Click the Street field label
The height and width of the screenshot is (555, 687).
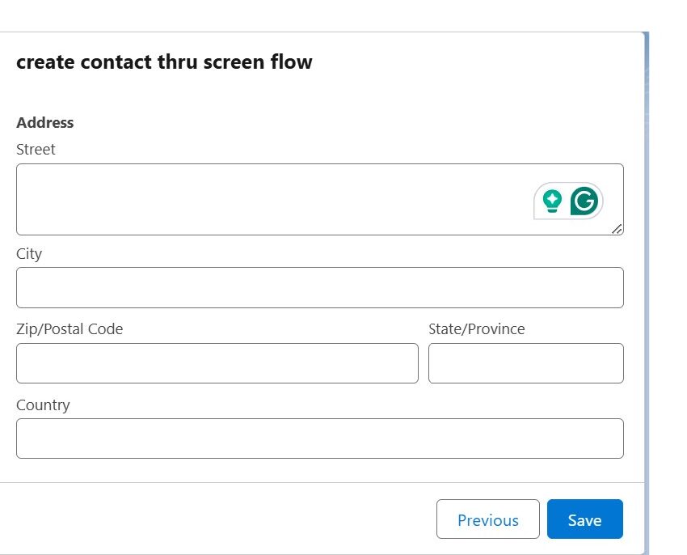point(36,149)
